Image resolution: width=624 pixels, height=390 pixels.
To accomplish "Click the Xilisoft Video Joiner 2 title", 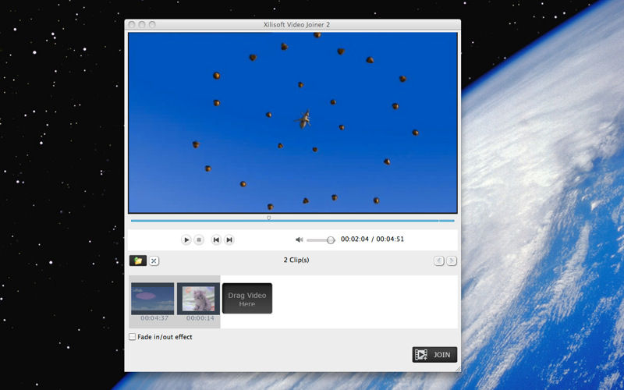I will [296, 25].
